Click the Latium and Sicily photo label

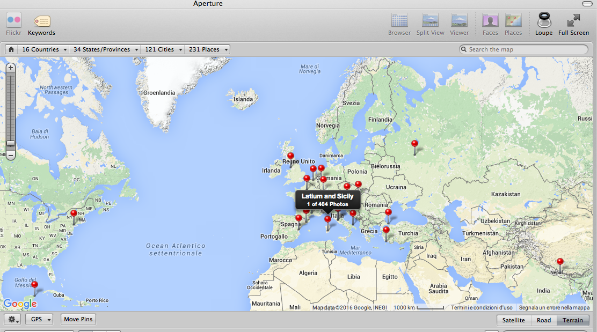327,200
